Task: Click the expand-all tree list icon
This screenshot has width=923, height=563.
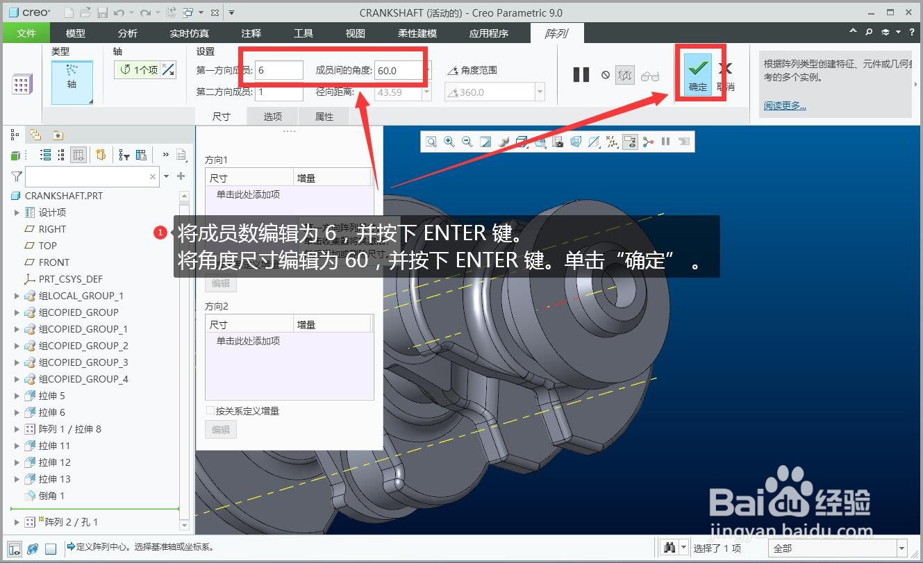Action: tap(46, 155)
